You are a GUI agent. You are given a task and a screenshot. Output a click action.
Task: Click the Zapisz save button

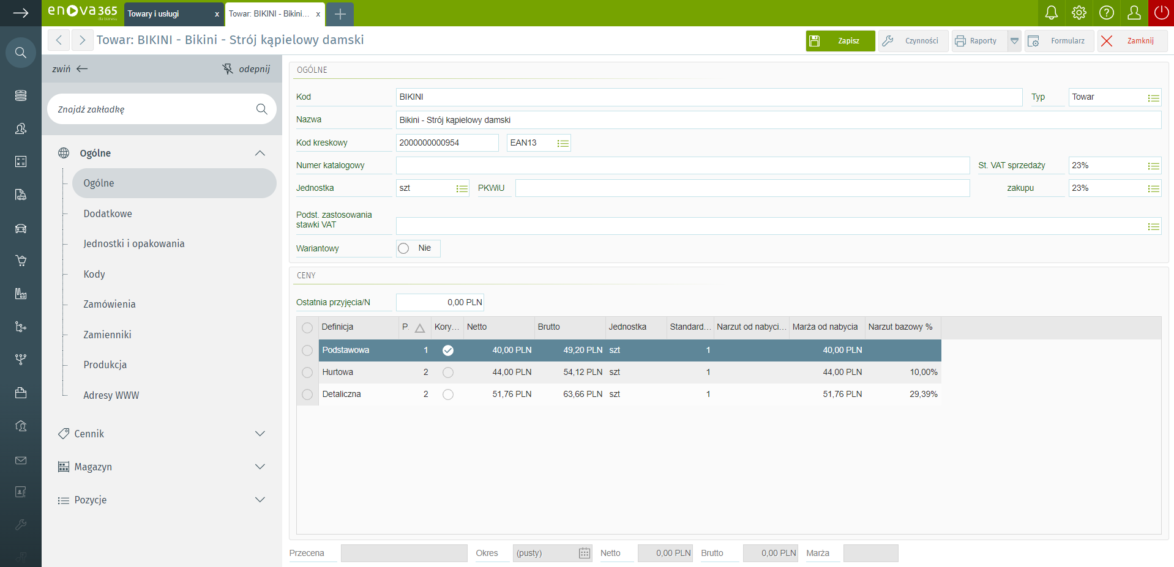pyautogui.click(x=840, y=41)
